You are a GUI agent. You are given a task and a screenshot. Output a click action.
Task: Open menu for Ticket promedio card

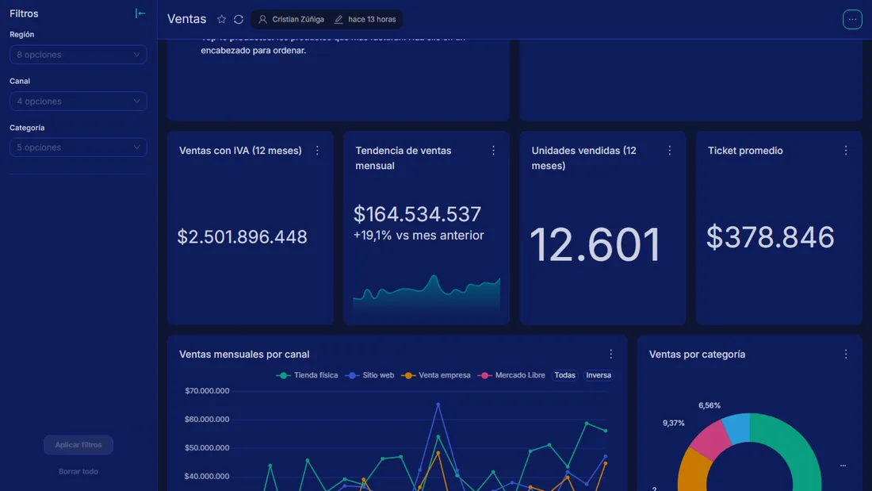(x=846, y=150)
